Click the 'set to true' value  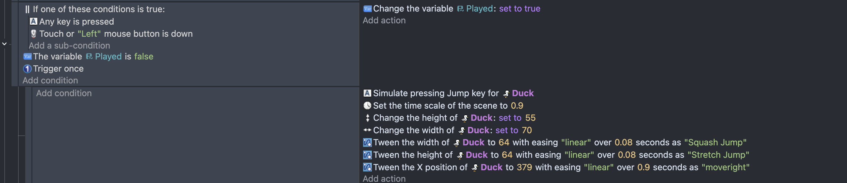(x=519, y=8)
